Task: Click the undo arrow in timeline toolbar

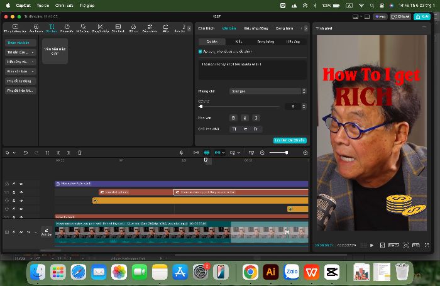Action: click(x=26, y=153)
